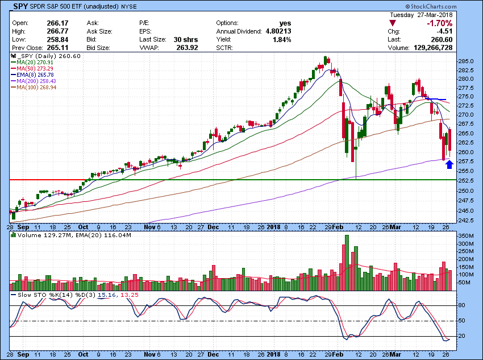
Task: Click the 'P/E:' label
Action: [x=144, y=23]
